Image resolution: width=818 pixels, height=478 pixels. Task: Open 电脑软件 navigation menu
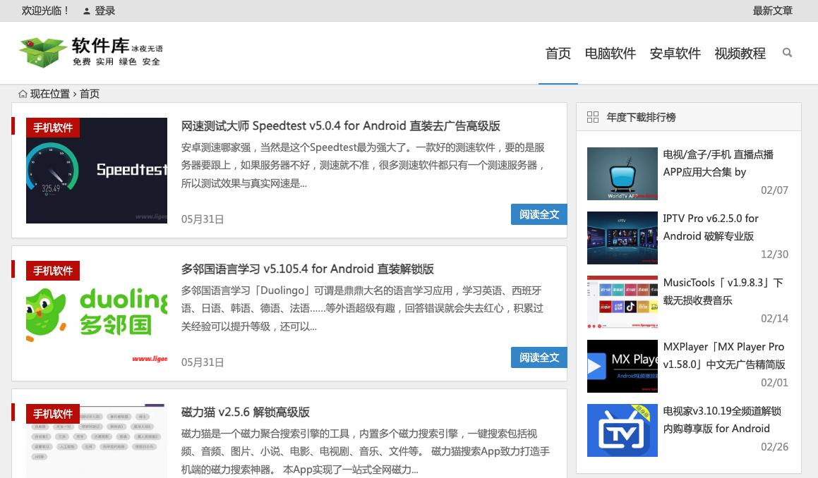611,53
